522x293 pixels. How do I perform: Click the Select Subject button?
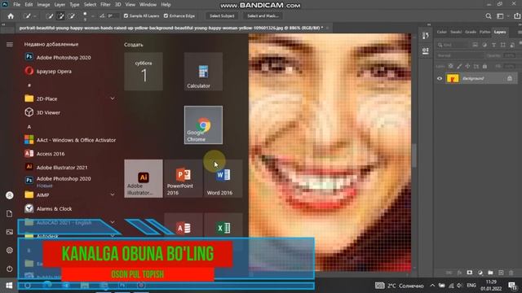tap(222, 16)
